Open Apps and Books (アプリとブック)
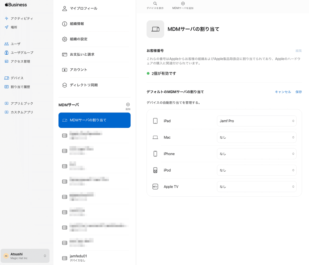This screenshot has width=309, height=265. point(19,103)
